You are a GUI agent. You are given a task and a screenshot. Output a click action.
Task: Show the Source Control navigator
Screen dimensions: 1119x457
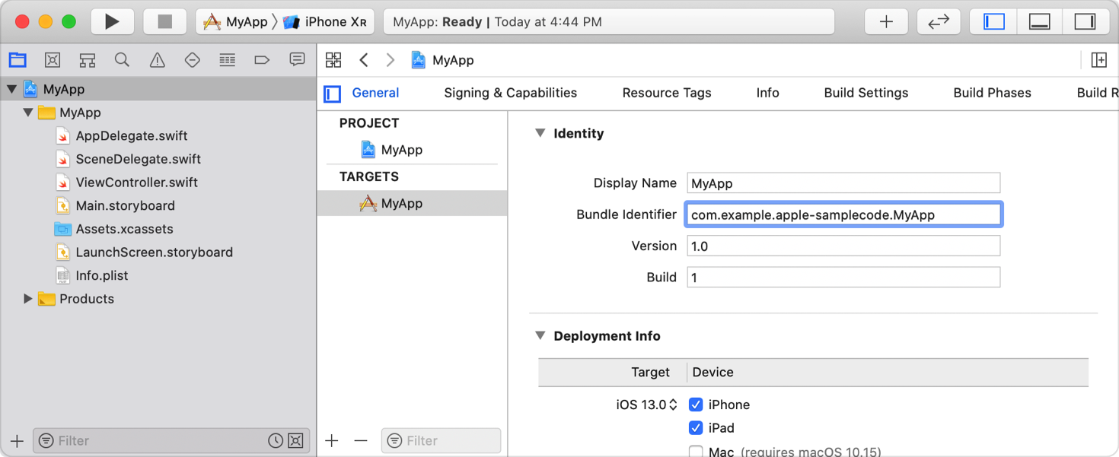pyautogui.click(x=53, y=60)
